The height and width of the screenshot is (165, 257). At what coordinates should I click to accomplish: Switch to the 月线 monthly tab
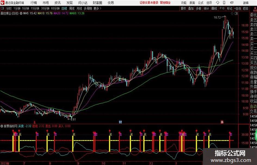79,8
